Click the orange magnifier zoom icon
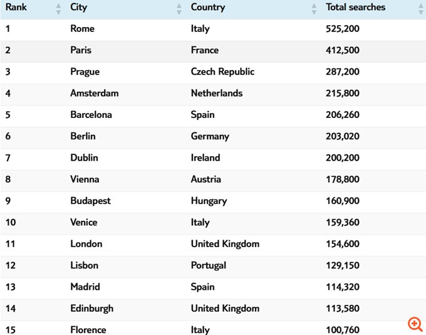The width and height of the screenshot is (426, 335). [415, 324]
